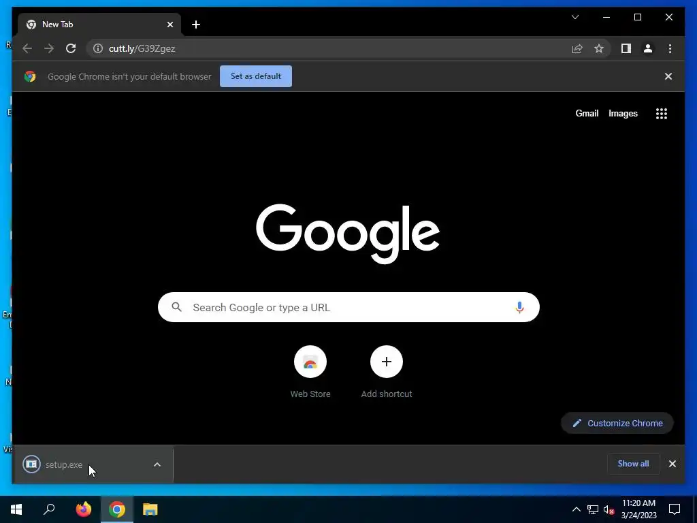Viewport: 697px width, 523px height.
Task: Click the Google logo
Action: [348, 234]
